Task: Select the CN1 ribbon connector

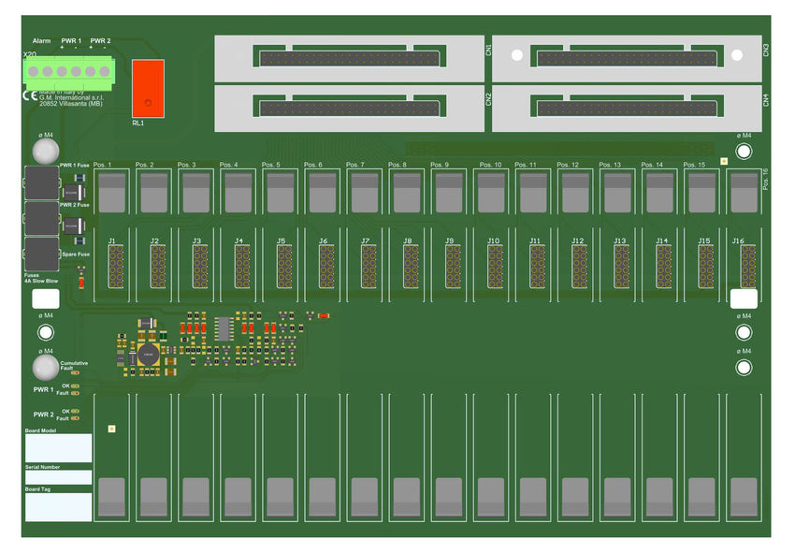Action: (349, 58)
